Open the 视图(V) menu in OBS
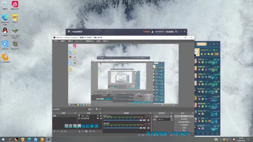 point(70,41)
